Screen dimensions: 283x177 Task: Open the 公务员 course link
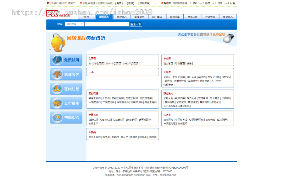point(106,98)
